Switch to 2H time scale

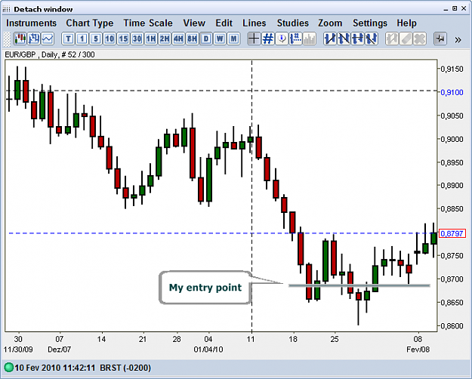pos(165,39)
